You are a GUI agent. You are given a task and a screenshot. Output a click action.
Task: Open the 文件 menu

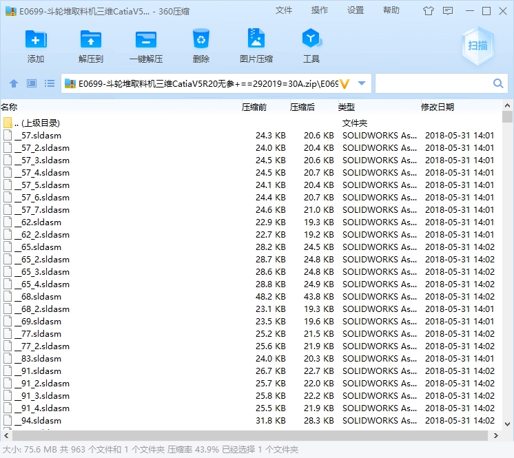[284, 10]
